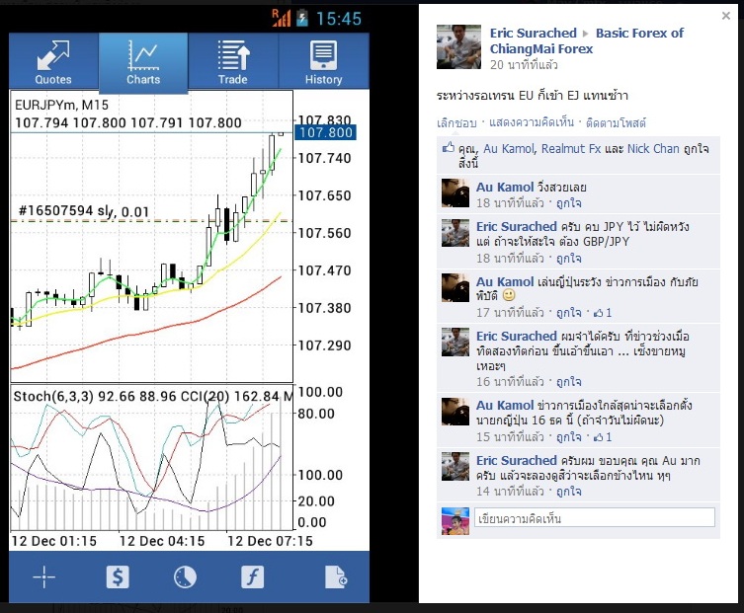Open Realmut Fx profile in likes list
The width and height of the screenshot is (744, 613).
coord(571,149)
